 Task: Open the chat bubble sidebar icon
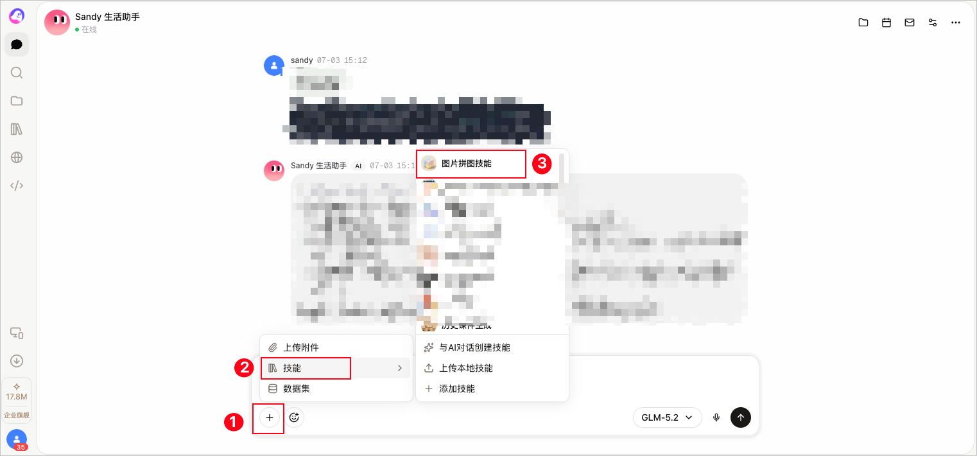17,44
